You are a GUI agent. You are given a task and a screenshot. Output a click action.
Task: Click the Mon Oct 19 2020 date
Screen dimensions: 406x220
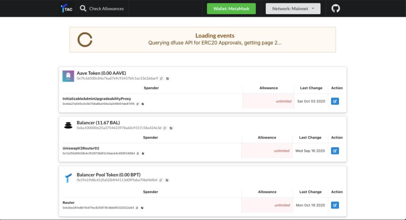pyautogui.click(x=310, y=205)
